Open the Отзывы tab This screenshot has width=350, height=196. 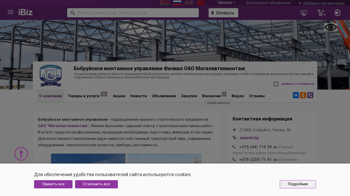(x=257, y=96)
